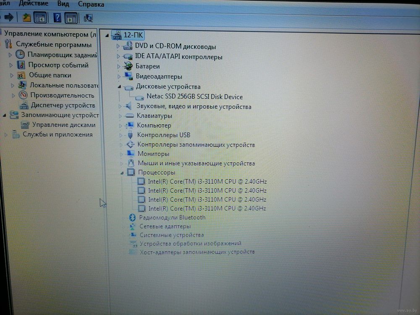The image size is (420, 315).
Task: Collapse the 12-ПК root node
Action: pos(107,35)
